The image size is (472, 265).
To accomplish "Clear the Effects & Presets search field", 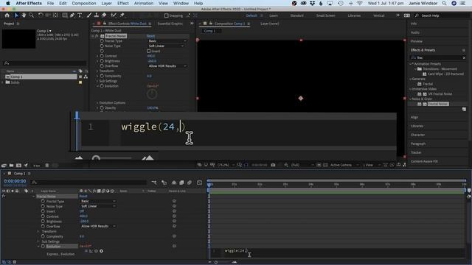I will 464,57.
